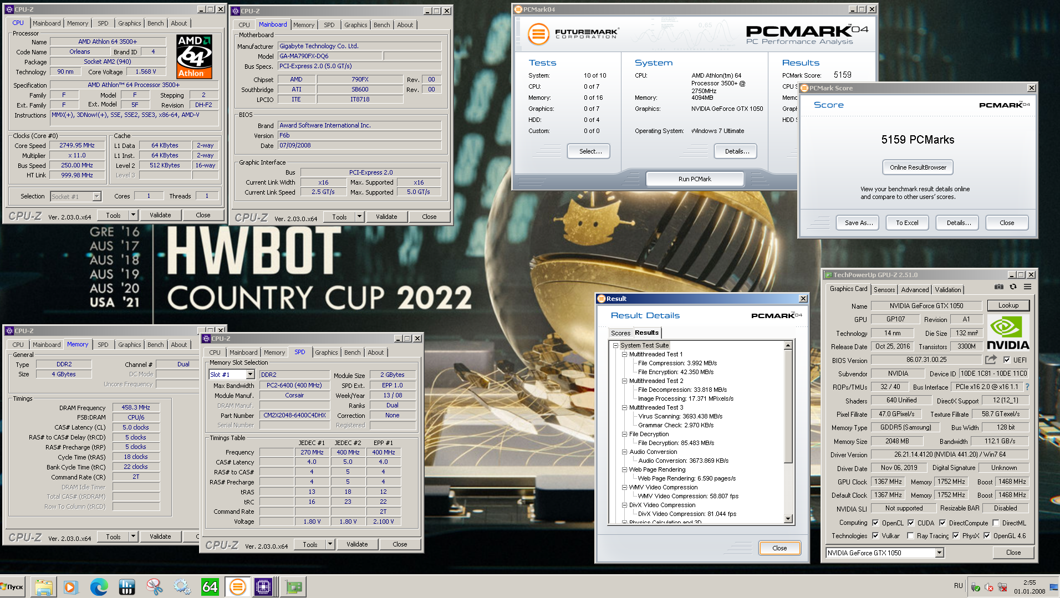Click the GPU-Z Name field GeForce GTX 1050

(x=926, y=305)
